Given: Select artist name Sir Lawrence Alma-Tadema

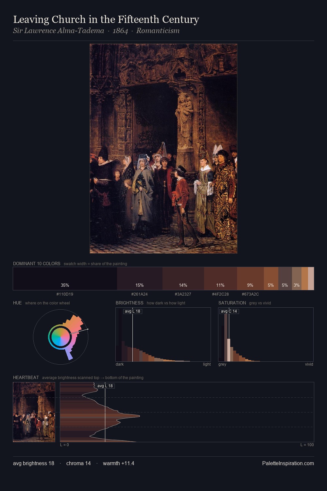Looking at the screenshot, I should [x=59, y=31].
